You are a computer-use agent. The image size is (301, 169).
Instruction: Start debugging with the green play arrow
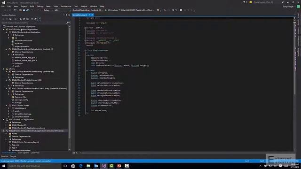coord(106,10)
